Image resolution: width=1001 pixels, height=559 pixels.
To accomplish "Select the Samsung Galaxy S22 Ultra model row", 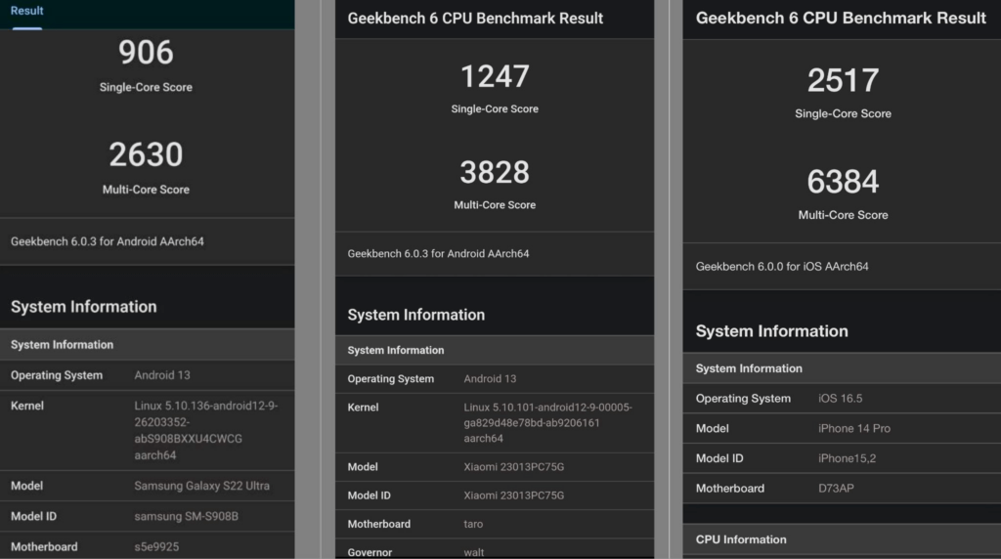I will tap(201, 486).
